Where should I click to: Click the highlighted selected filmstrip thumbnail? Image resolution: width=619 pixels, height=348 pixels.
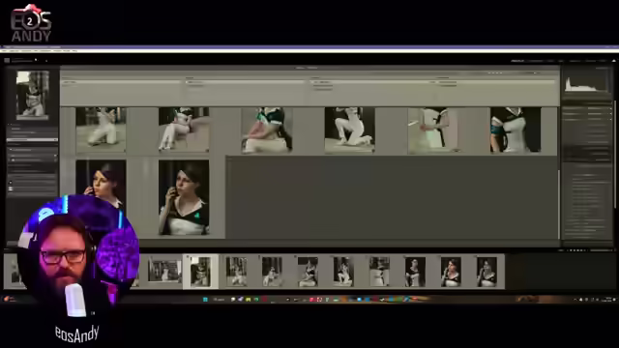[x=200, y=272]
